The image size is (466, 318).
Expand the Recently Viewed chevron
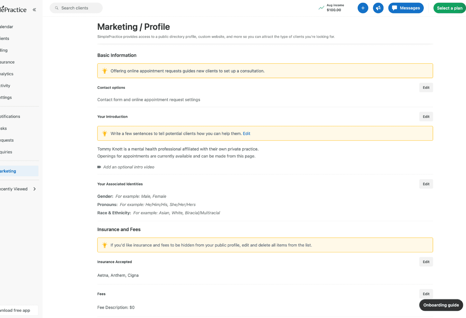coord(35,189)
